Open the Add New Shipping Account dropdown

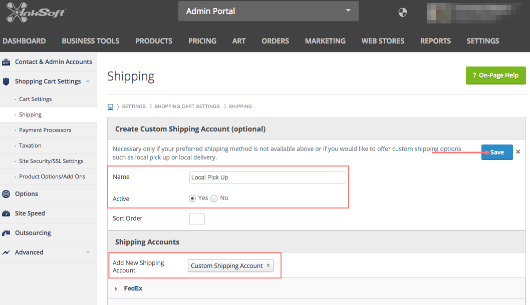point(230,265)
